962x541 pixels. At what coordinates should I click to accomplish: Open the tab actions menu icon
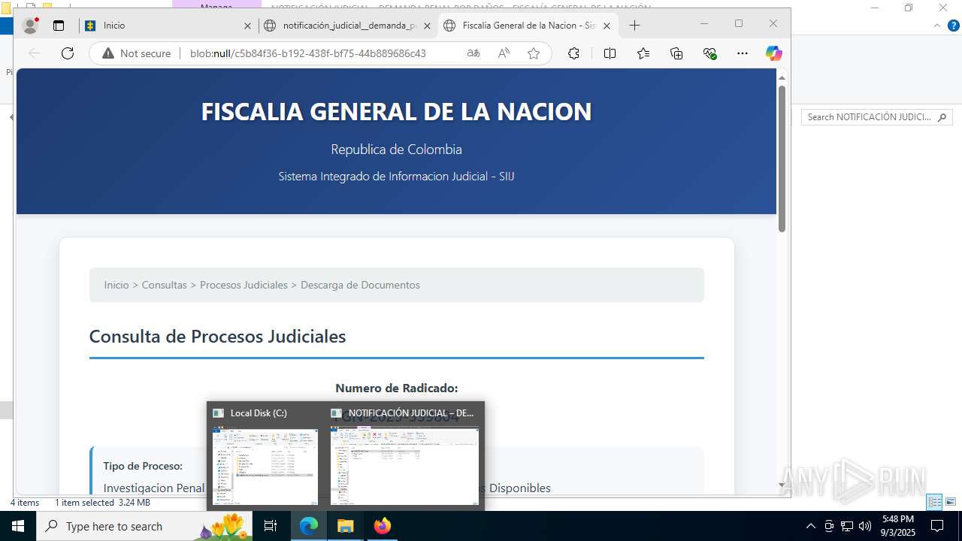tap(59, 26)
